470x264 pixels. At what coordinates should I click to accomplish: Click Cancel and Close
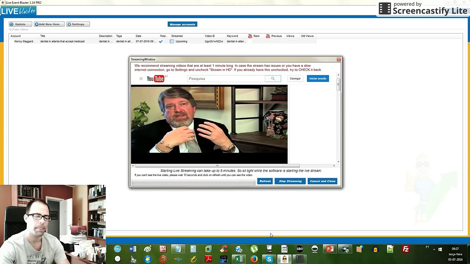[322, 181]
